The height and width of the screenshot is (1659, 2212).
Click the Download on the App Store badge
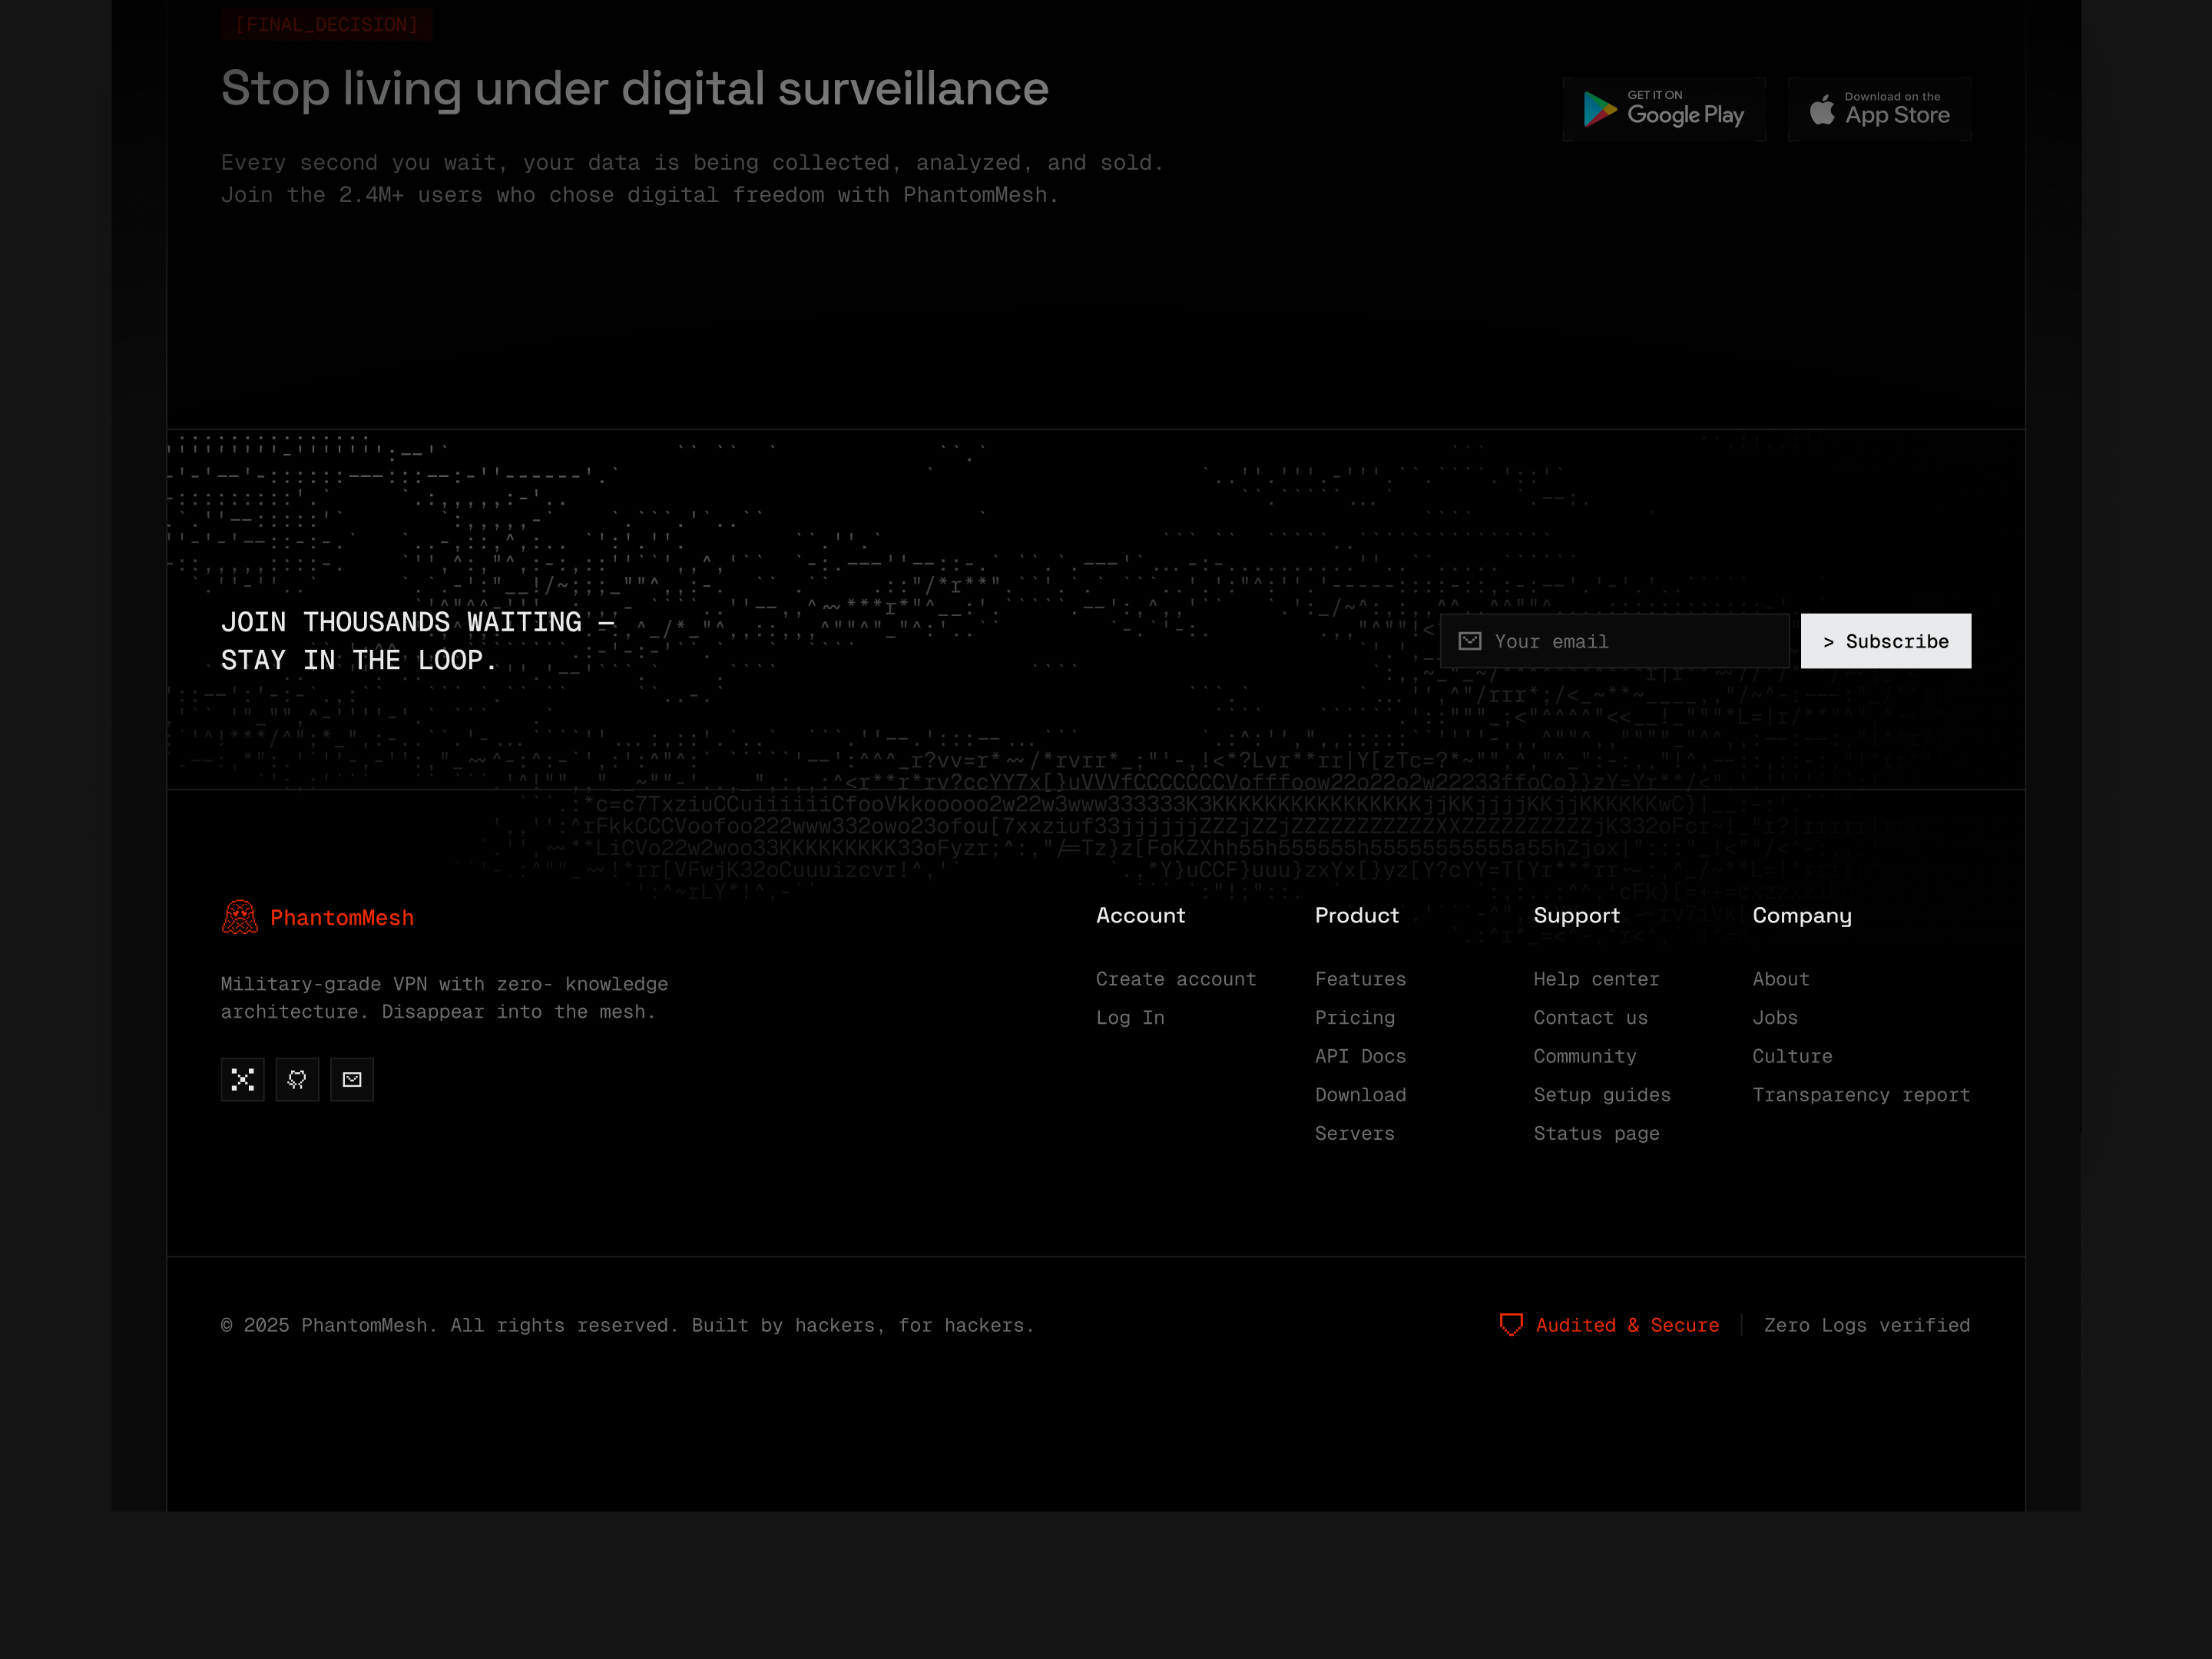(1880, 109)
